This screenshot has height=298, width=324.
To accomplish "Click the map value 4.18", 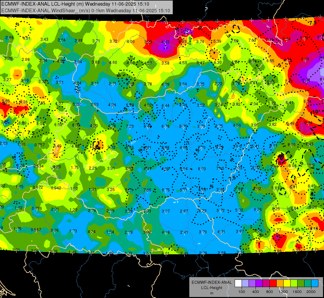I will (x=166, y=232).
